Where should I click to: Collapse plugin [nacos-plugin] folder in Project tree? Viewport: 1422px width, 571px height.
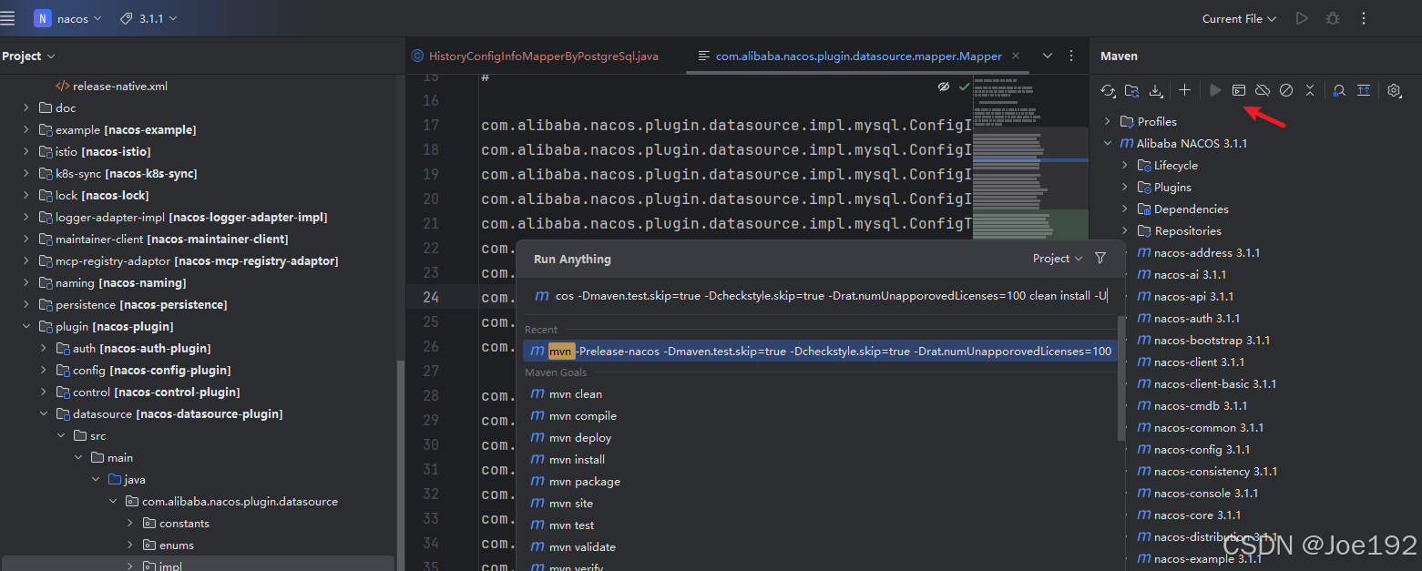pos(26,326)
